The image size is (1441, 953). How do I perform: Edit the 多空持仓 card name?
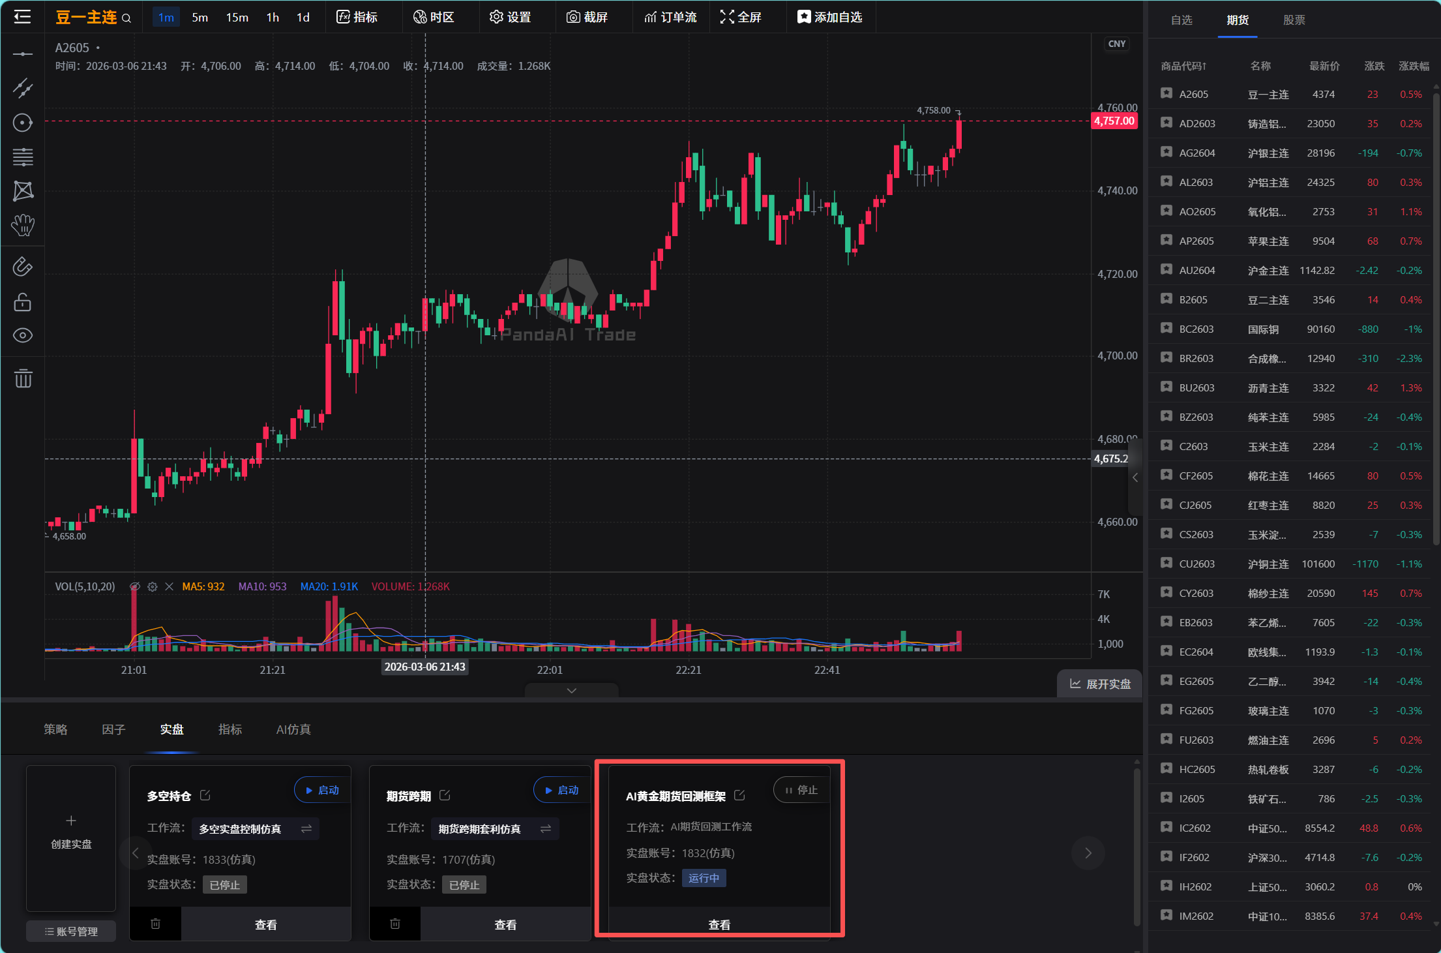click(x=205, y=795)
